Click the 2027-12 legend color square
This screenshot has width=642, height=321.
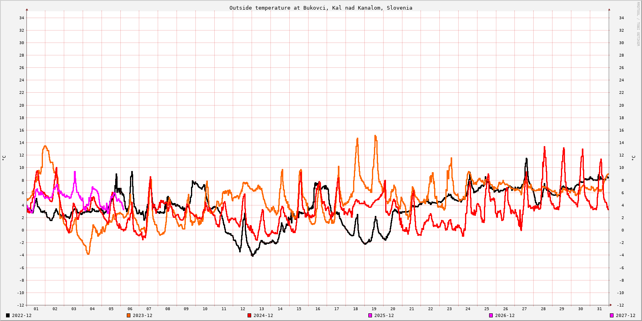[x=612, y=315]
